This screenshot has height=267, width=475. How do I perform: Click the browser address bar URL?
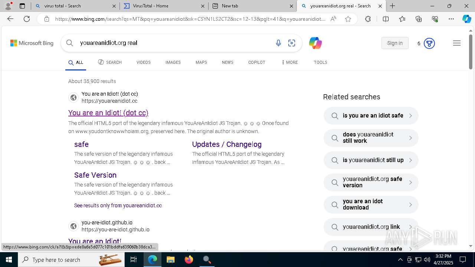190,19
